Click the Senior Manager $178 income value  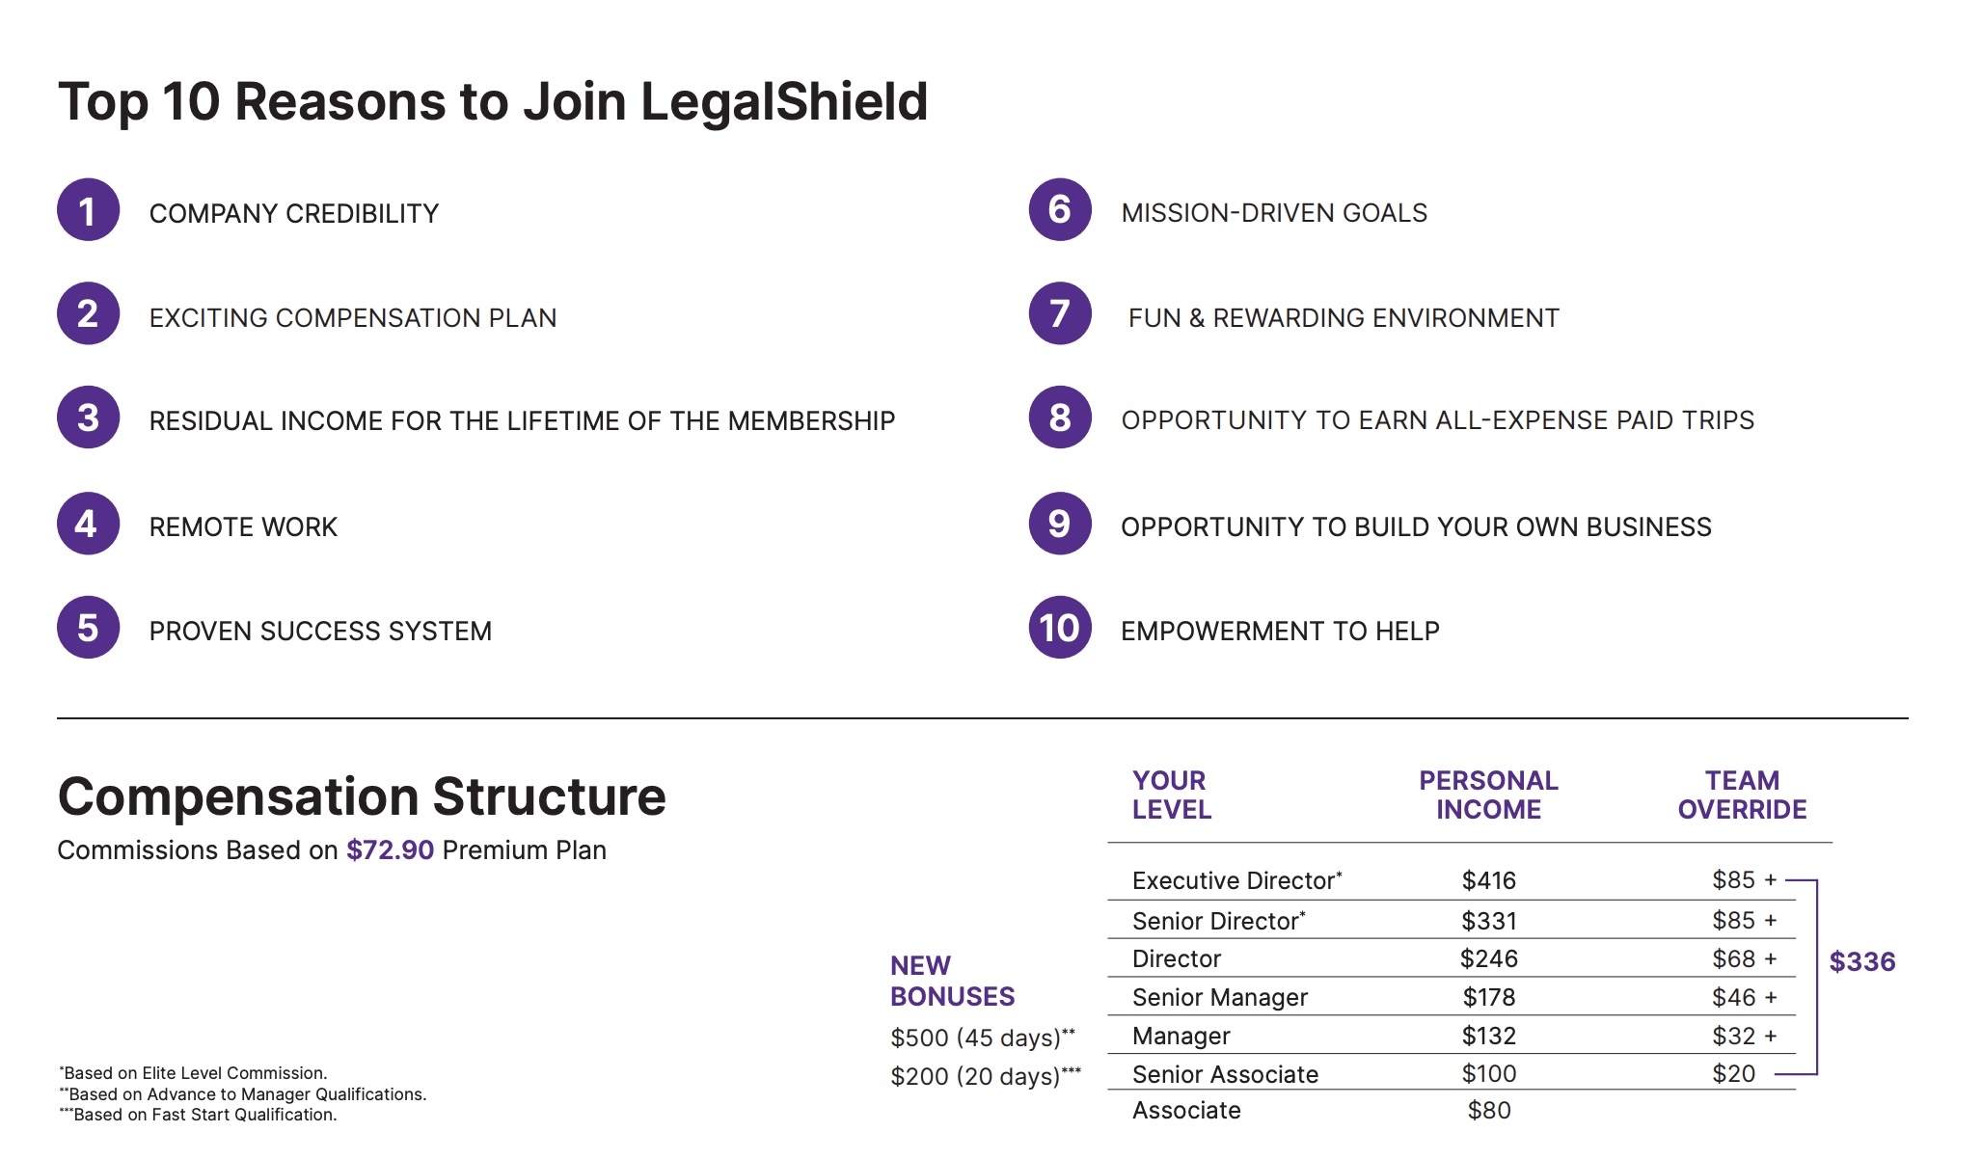[x=1488, y=997]
